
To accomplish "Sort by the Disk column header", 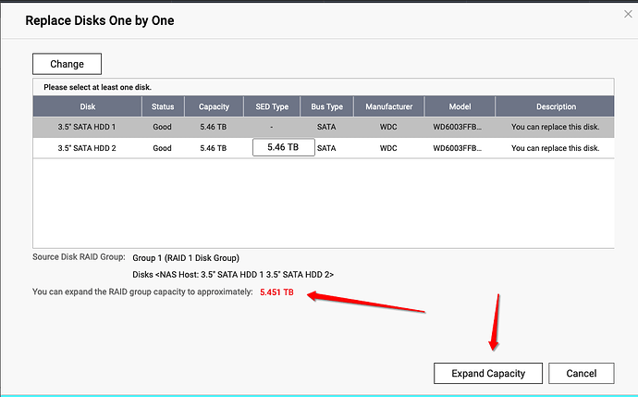I will pyautogui.click(x=87, y=106).
